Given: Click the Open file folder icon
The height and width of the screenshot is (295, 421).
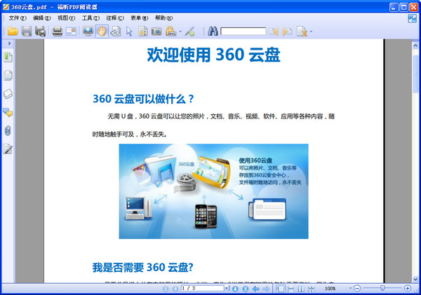Looking at the screenshot, I should 13,32.
